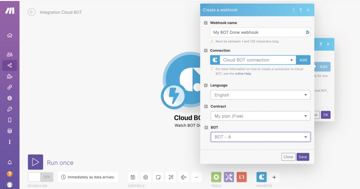
Task: Open more controls ellipsis button
Action: click(196, 177)
